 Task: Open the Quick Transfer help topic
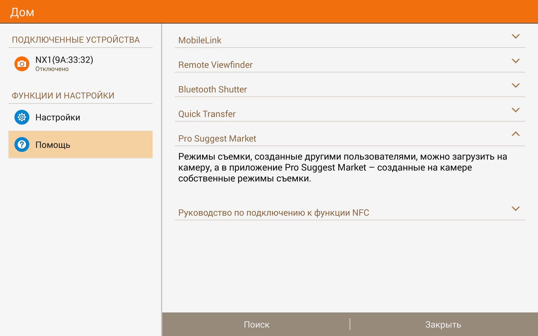click(x=207, y=114)
